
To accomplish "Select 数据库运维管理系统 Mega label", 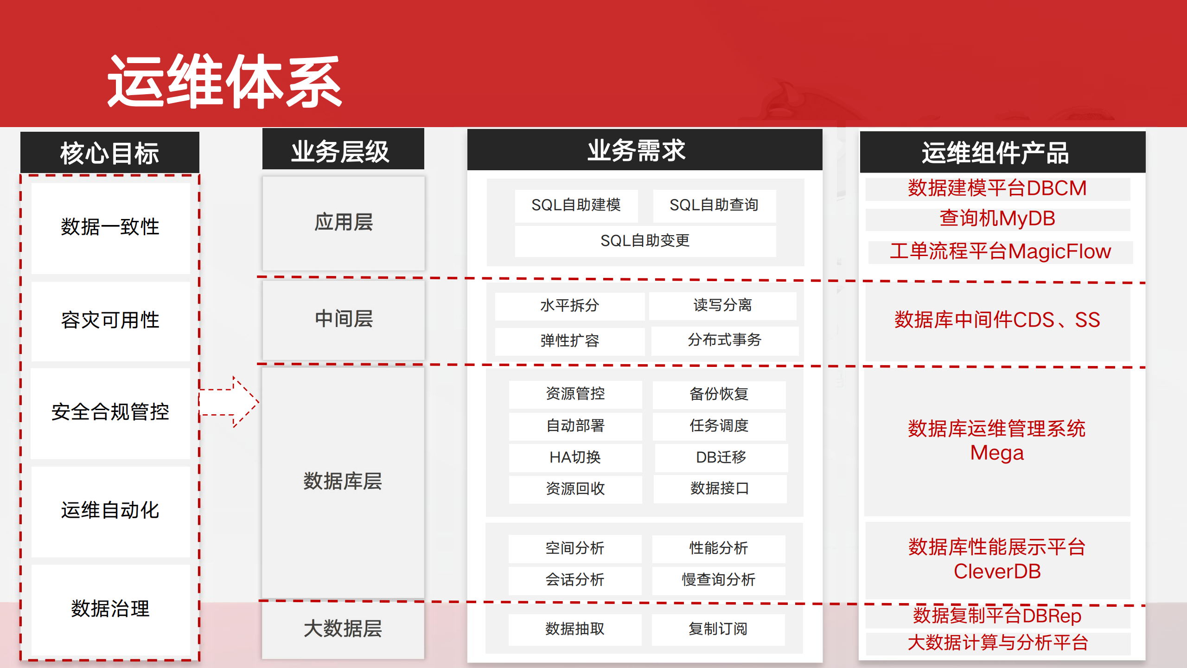I will coord(997,442).
